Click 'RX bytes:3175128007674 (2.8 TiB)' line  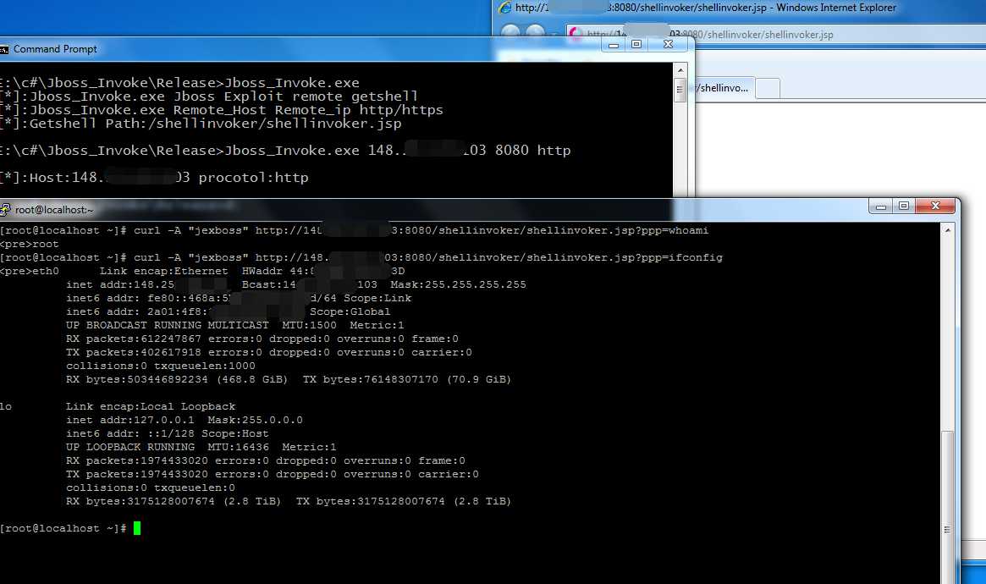click(x=289, y=502)
